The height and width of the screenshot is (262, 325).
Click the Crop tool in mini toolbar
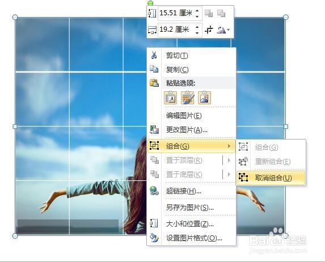[x=209, y=30]
